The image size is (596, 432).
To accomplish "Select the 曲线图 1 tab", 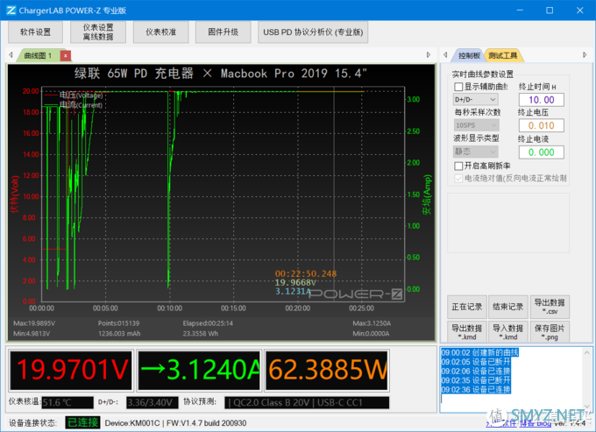I will click(x=38, y=56).
